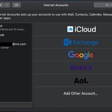Choose Add Other Account...
Screen dimensions: 112x112
[81, 94]
